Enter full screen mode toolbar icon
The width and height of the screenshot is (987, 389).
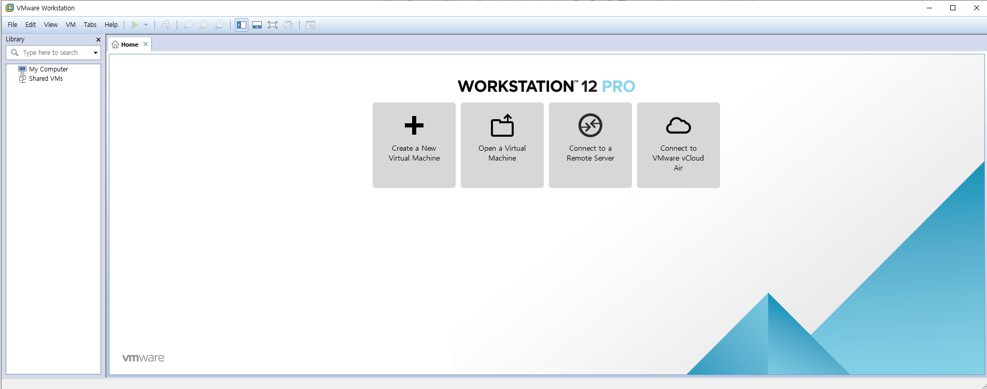(x=273, y=25)
